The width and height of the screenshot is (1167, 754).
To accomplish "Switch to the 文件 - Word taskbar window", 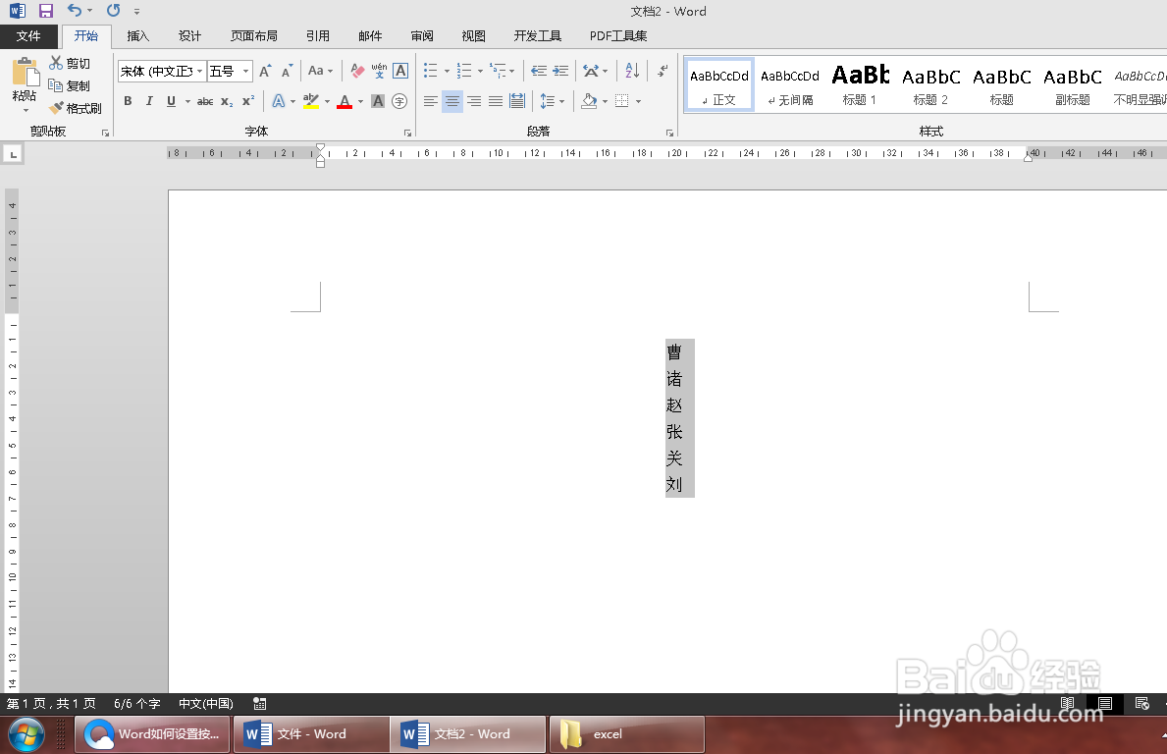I will [312, 734].
